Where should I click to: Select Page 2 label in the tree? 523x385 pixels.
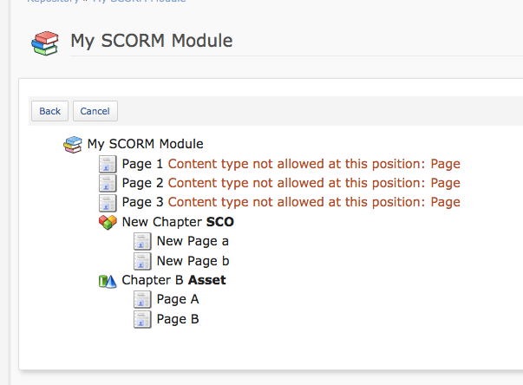tap(142, 183)
